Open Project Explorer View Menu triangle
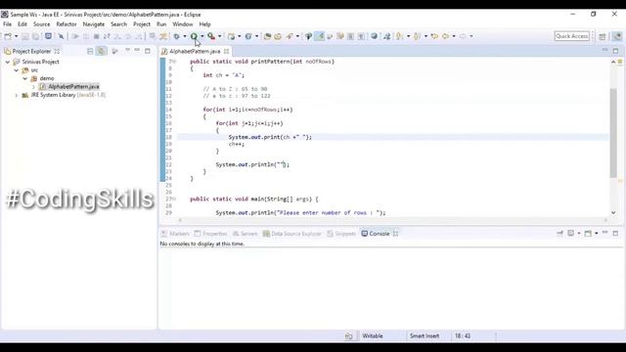The image size is (626, 352). pos(127,50)
